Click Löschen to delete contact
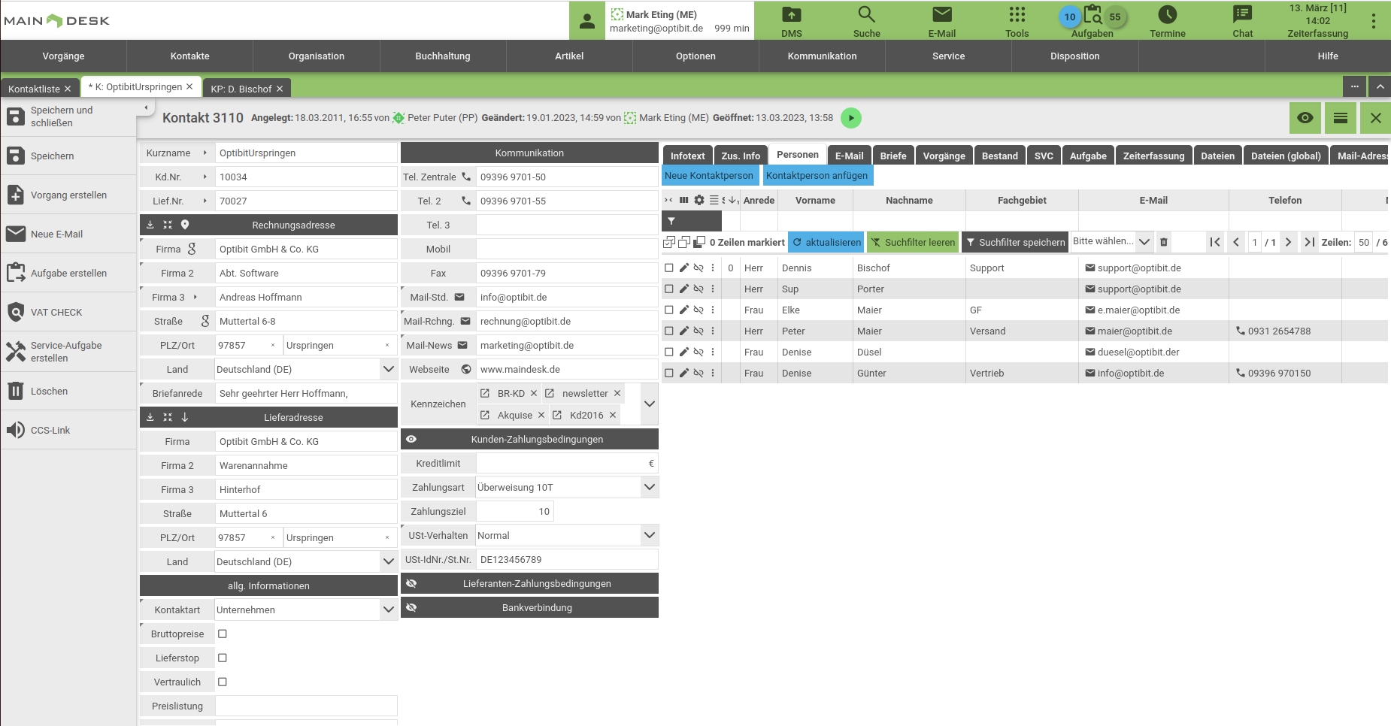The image size is (1391, 726). [68, 392]
